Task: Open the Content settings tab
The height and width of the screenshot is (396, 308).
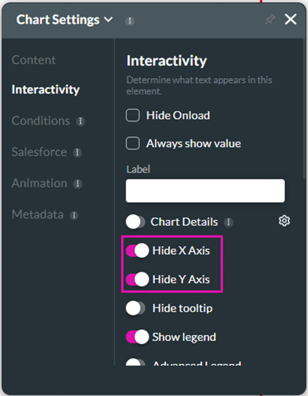Action: (33, 60)
